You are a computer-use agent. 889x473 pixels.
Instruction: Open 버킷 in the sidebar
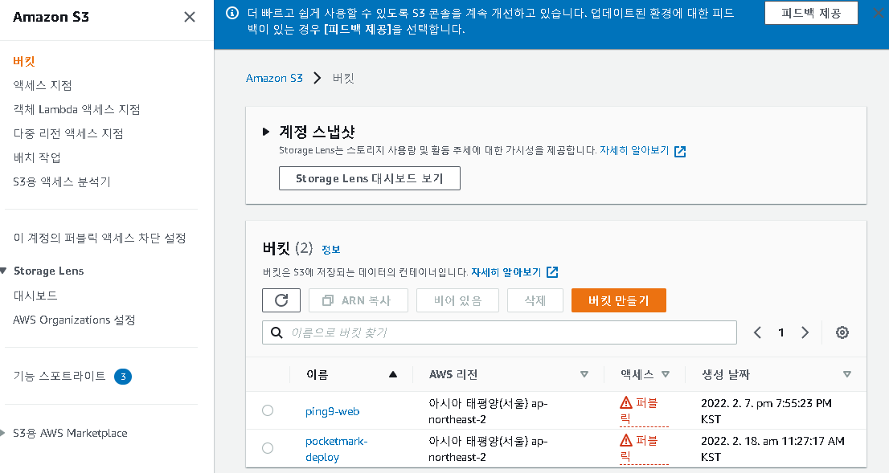[x=24, y=61]
